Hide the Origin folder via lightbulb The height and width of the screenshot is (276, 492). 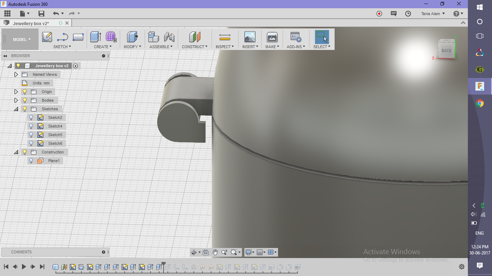24,92
